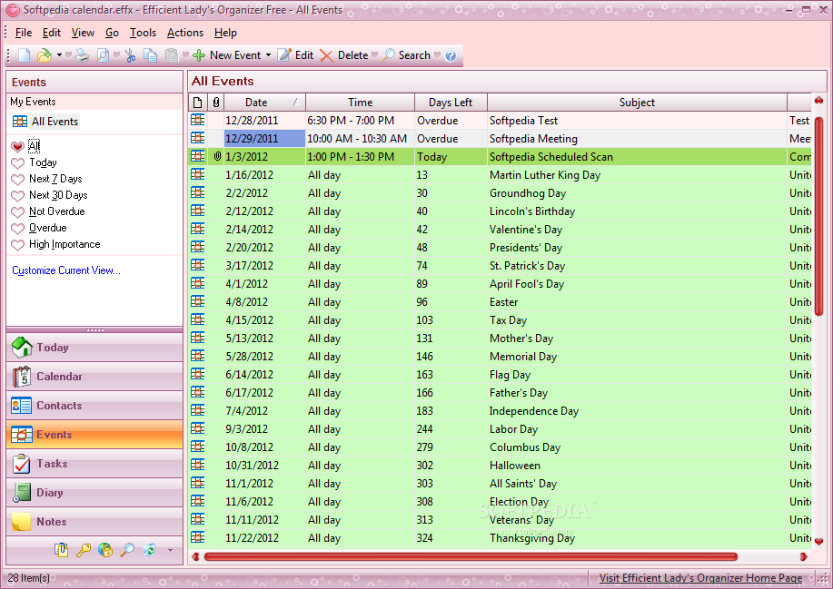Click the Notes yellow sticky icon
Viewport: 833px width, 589px height.
pyautogui.click(x=22, y=522)
